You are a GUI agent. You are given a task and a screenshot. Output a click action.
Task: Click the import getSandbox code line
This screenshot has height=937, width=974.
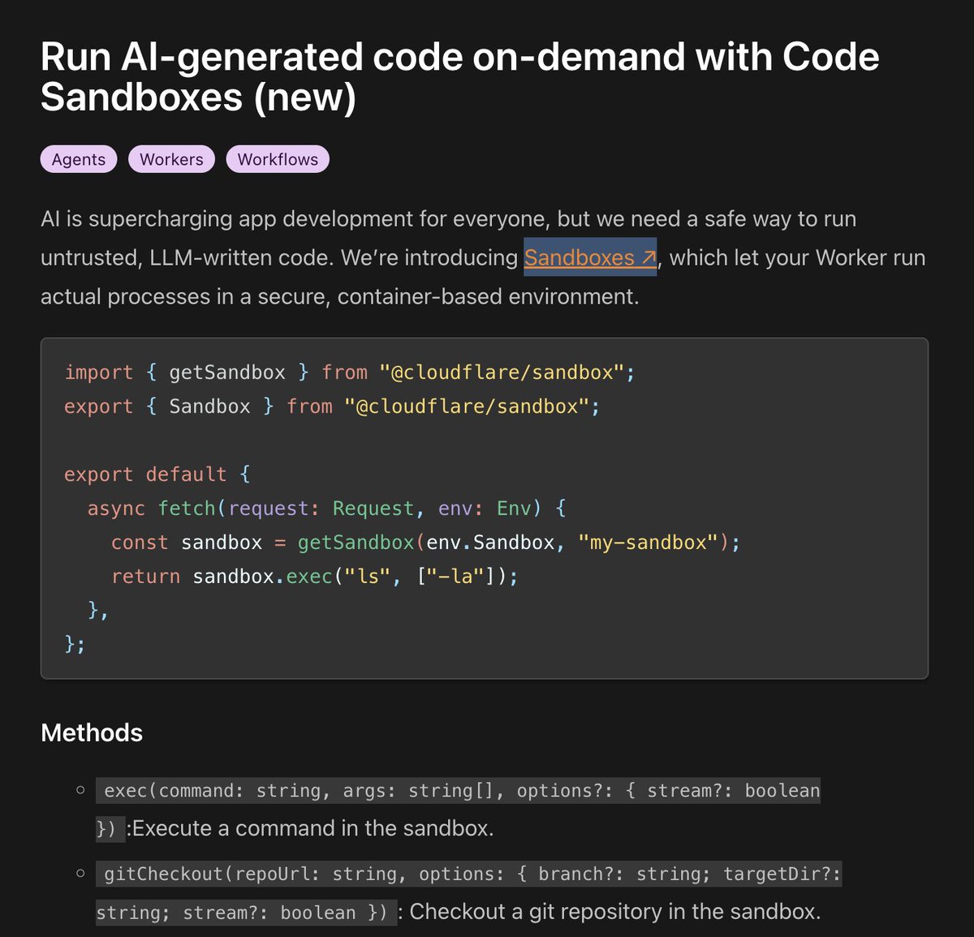(x=350, y=372)
